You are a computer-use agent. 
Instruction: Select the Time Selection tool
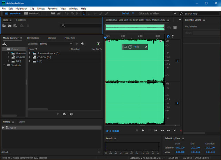pyautogui.click(x=84, y=13)
